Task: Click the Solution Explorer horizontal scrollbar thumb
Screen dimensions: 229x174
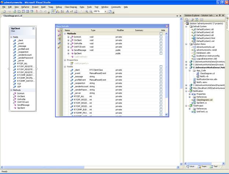Action: [x=199, y=163]
